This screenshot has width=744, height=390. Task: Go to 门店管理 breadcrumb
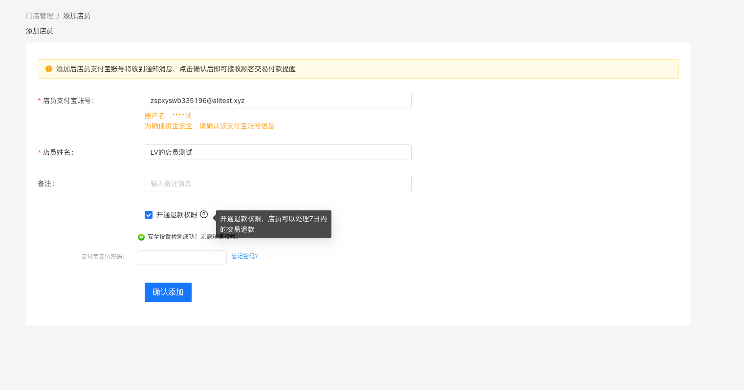(x=40, y=16)
